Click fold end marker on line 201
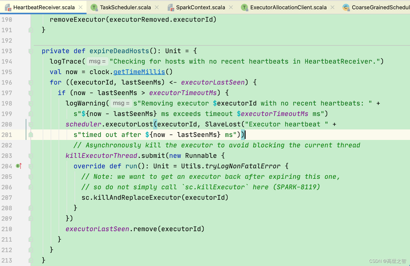This screenshot has height=266, width=410. coord(31,135)
